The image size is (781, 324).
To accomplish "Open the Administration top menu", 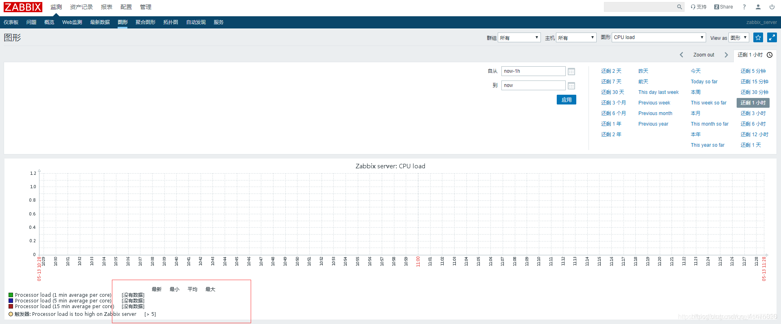I will tap(146, 7).
